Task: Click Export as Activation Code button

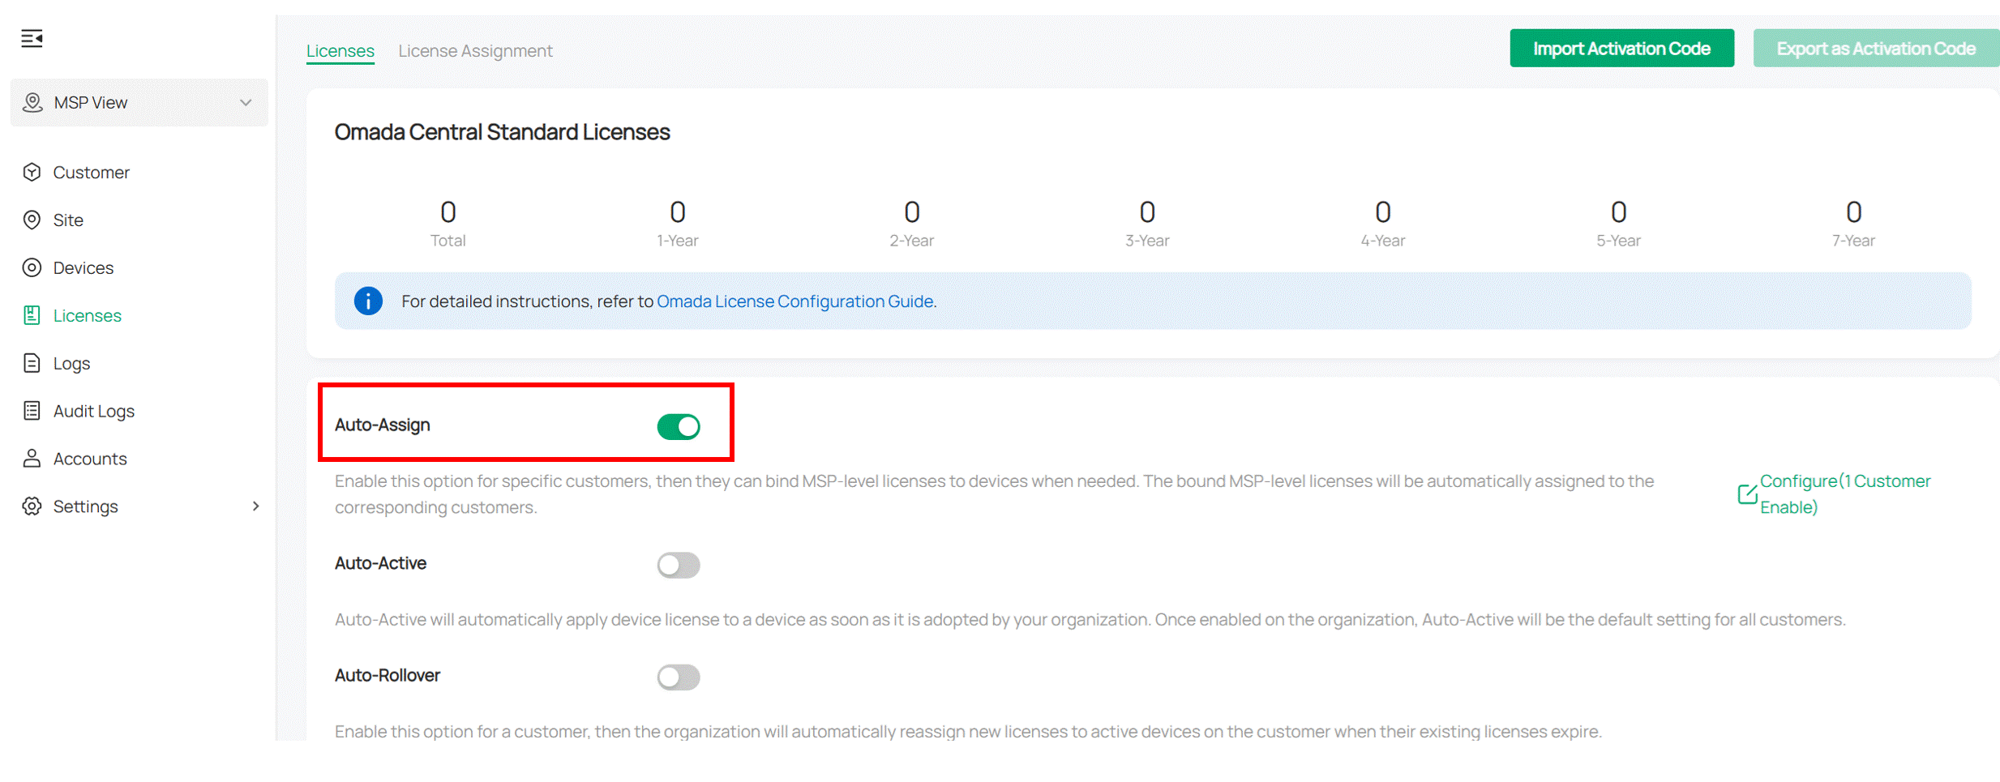Action: [x=1875, y=49]
